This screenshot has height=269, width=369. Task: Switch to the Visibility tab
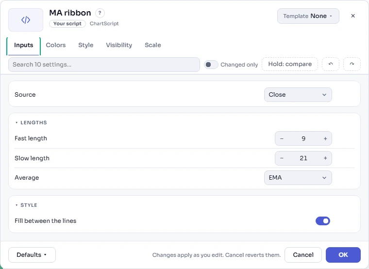[x=119, y=45]
